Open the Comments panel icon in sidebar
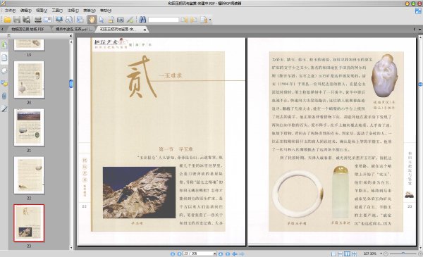Image resolution: width=423 pixels, height=257 pixels. pos(4,83)
